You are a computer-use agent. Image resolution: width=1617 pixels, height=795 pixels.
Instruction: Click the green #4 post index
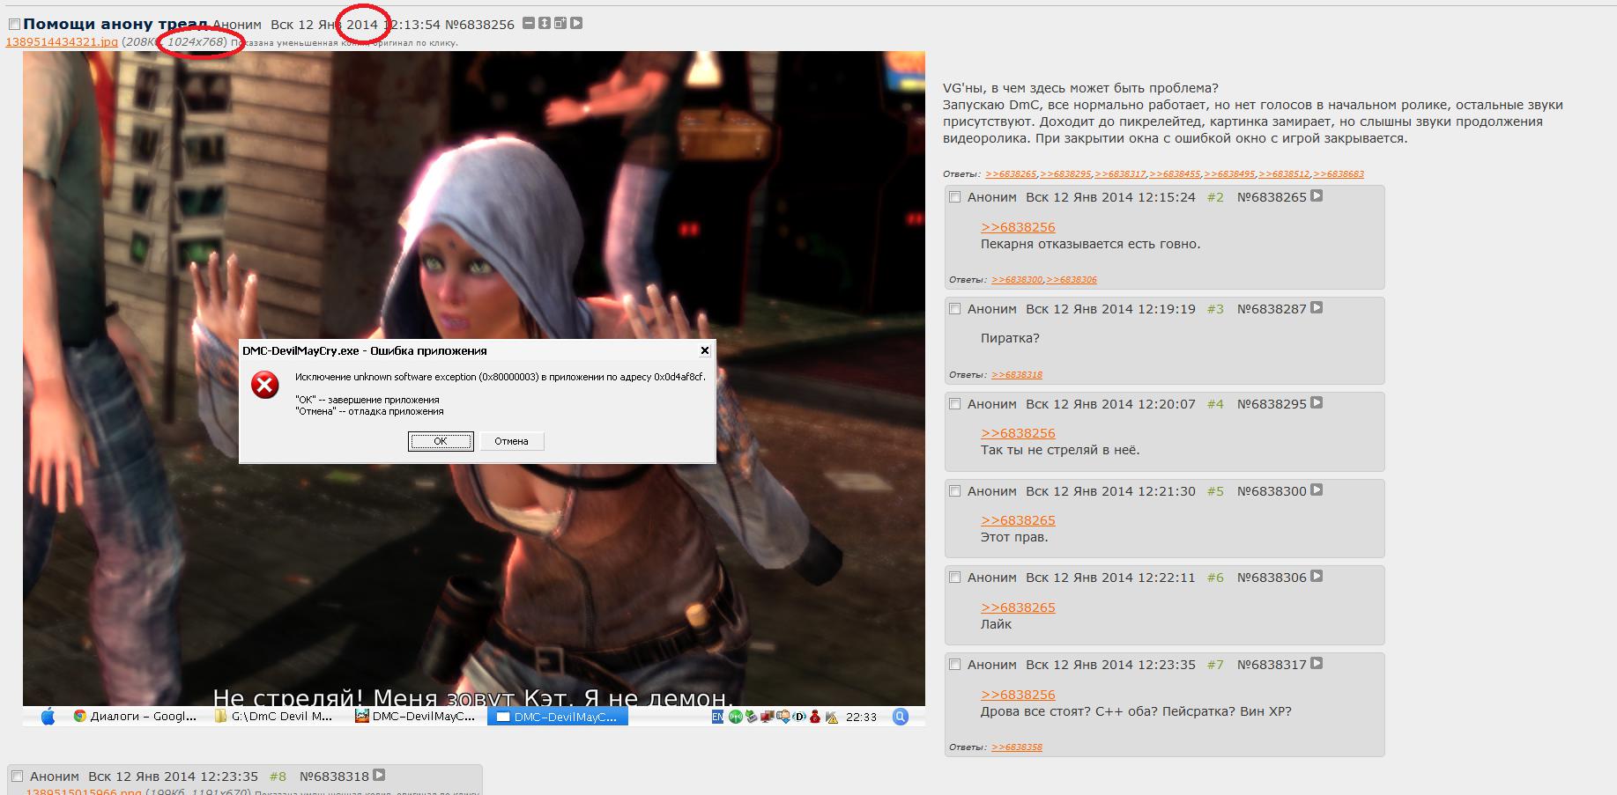1215,404
